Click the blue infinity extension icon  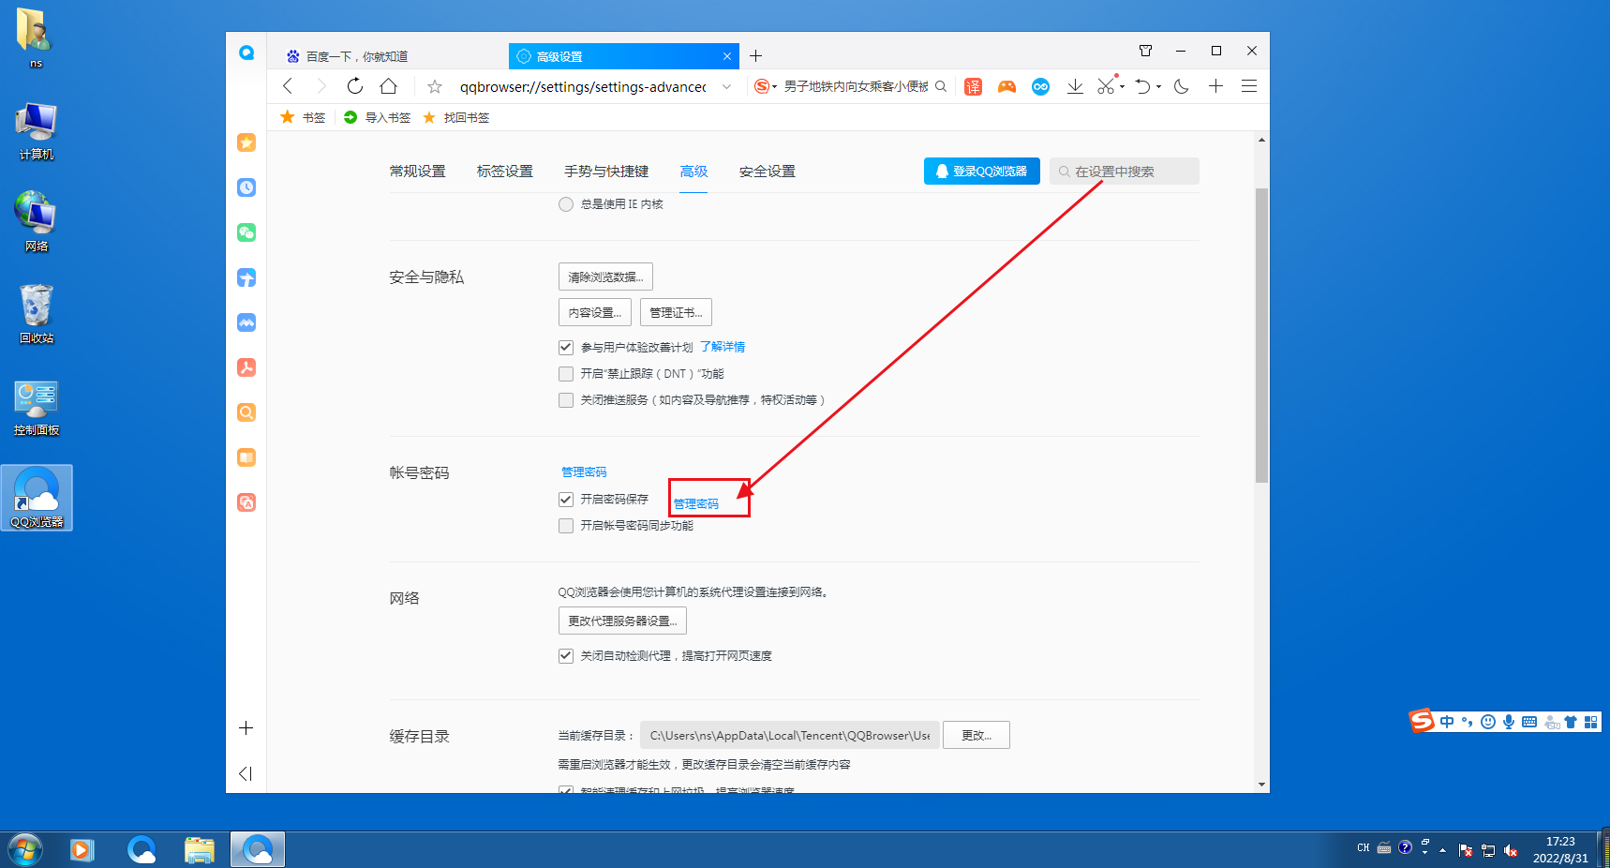[1040, 86]
